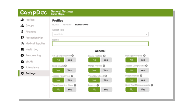
Task: Click help icon next to View News Feed
Action: 106,76
